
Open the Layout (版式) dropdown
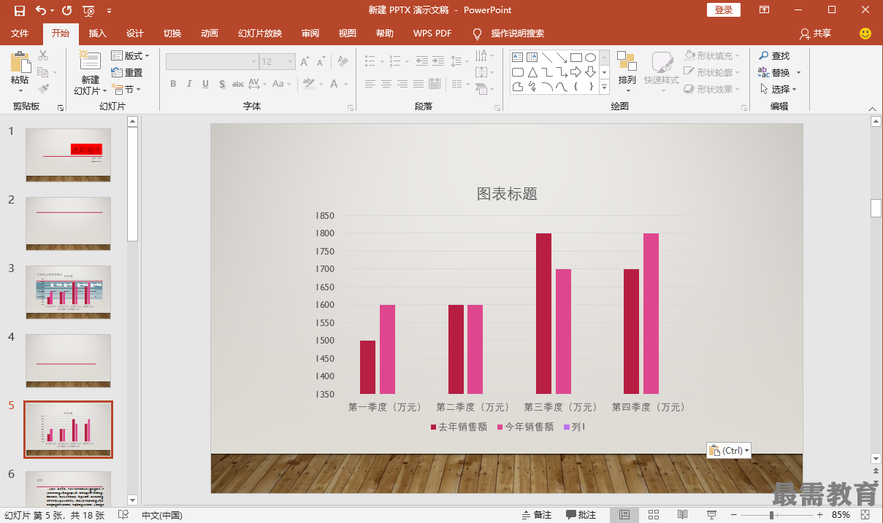tap(131, 55)
